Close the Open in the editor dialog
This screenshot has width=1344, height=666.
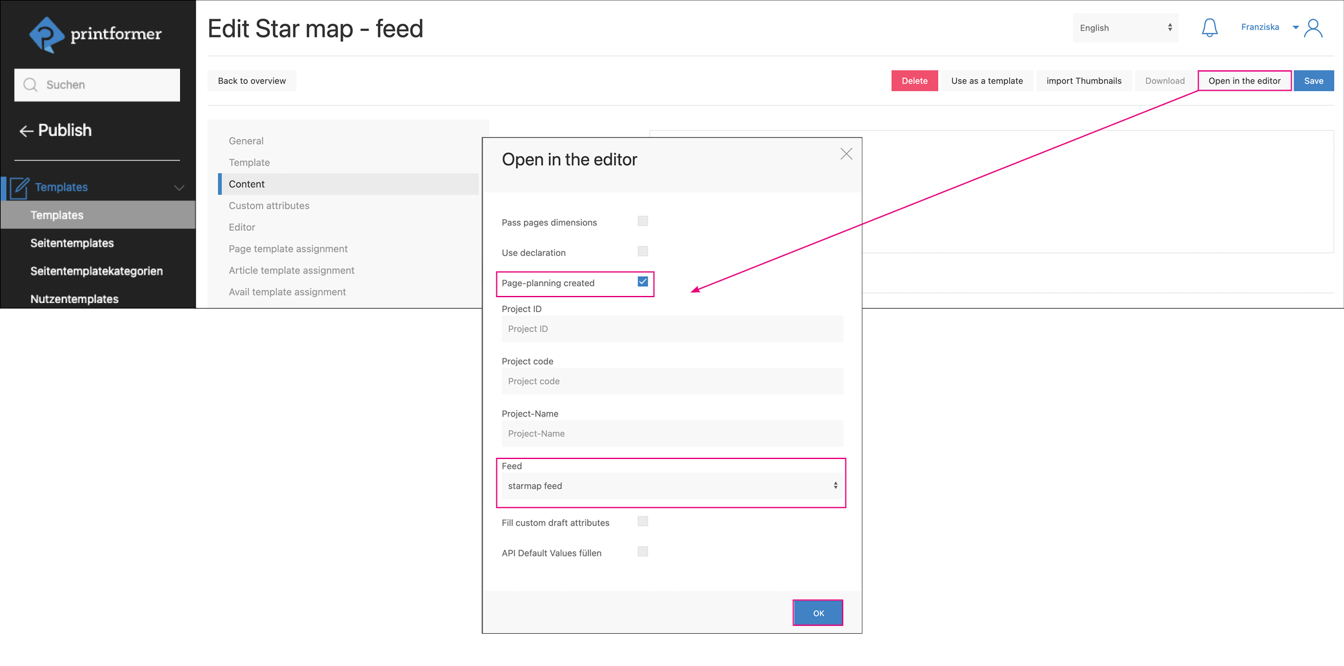[846, 154]
